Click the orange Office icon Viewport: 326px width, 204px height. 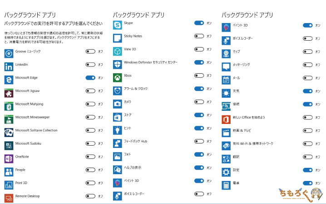(x=226, y=120)
